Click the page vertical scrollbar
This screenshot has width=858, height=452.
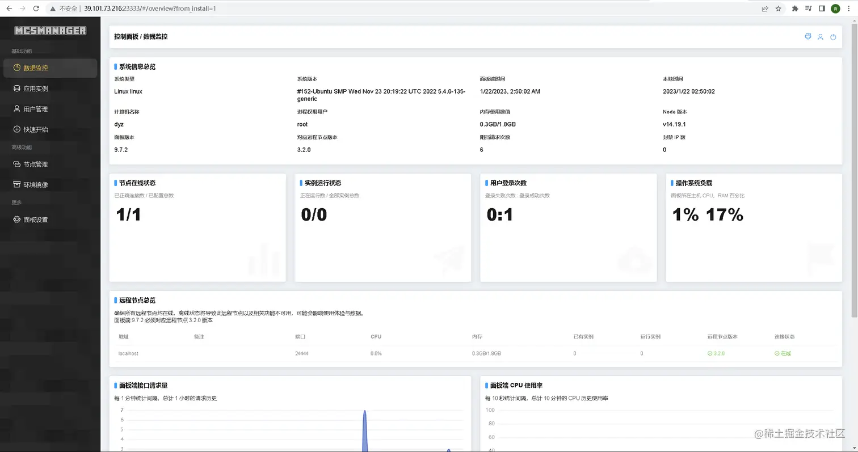(x=855, y=170)
